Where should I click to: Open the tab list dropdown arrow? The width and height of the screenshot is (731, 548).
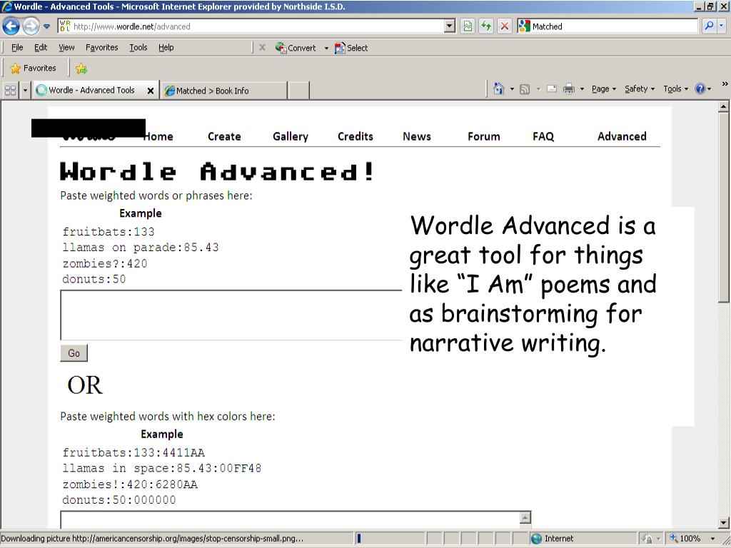click(25, 91)
